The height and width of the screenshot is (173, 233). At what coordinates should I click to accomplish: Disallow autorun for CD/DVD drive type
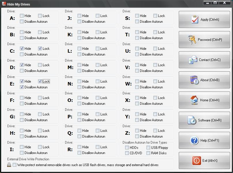[127, 153]
